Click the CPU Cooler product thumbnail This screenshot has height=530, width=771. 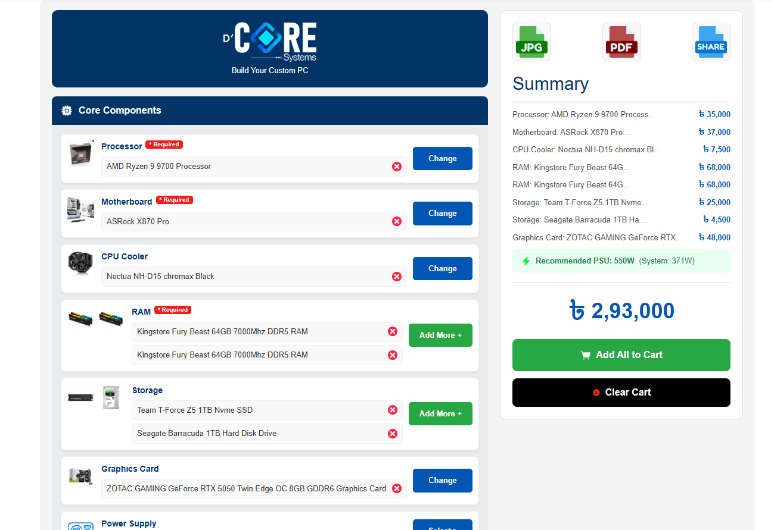click(80, 264)
